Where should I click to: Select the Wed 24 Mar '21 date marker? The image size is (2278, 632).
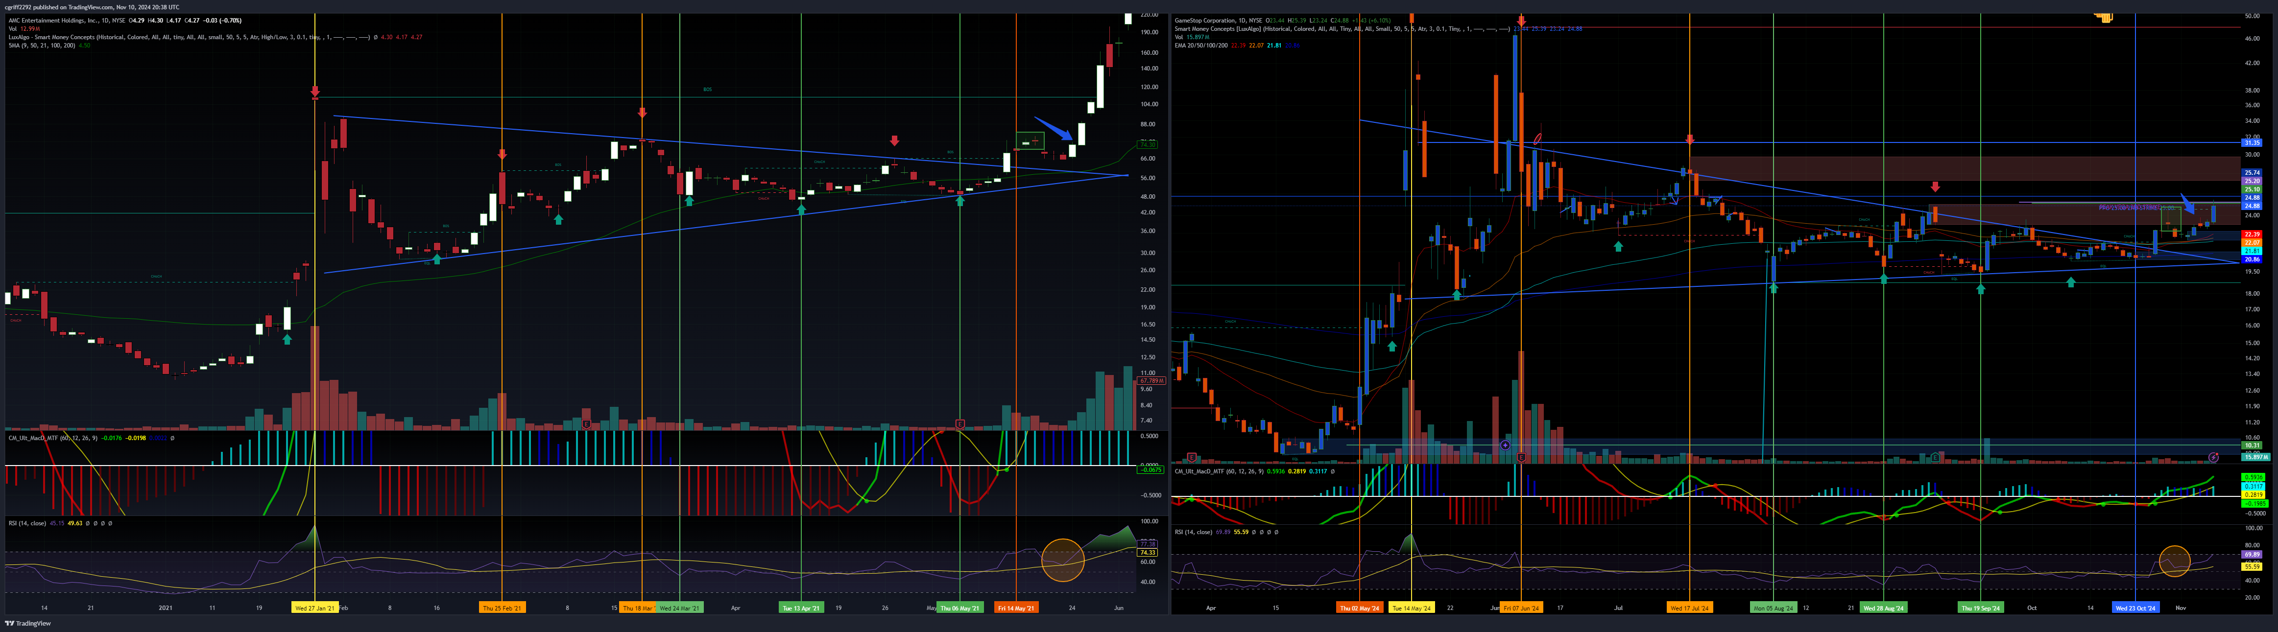679,608
